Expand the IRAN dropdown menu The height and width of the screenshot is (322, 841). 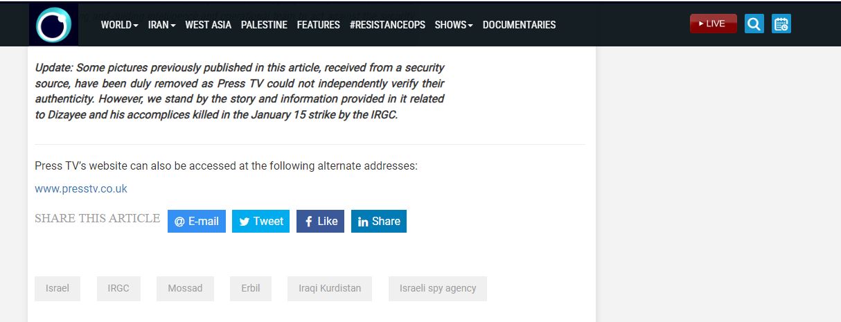(x=162, y=25)
